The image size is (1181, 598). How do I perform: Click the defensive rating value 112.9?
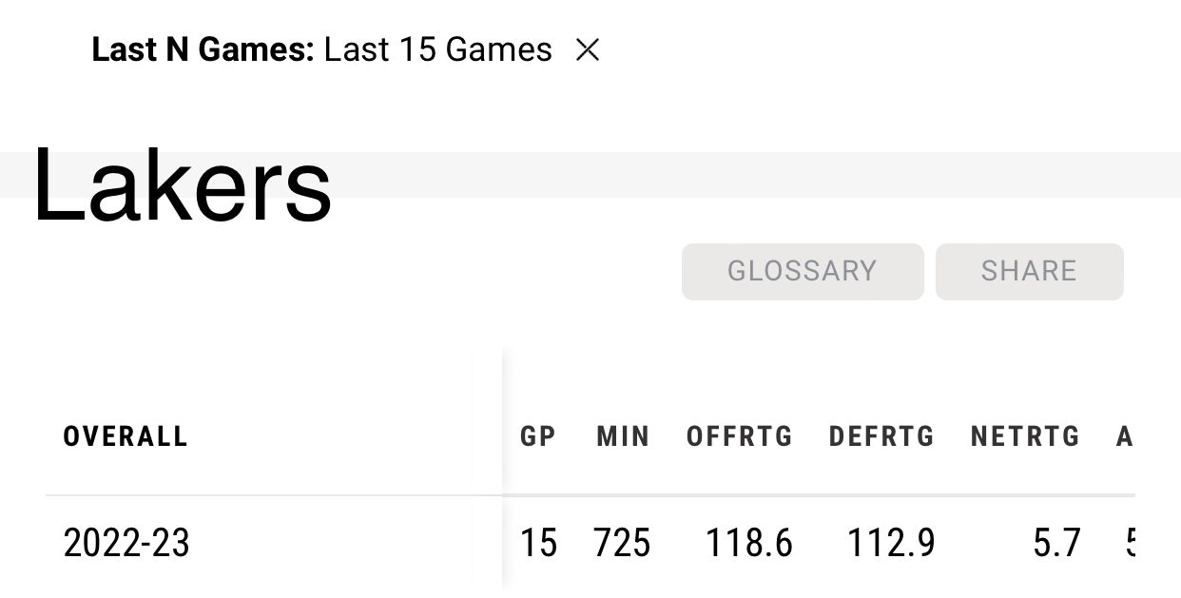891,544
